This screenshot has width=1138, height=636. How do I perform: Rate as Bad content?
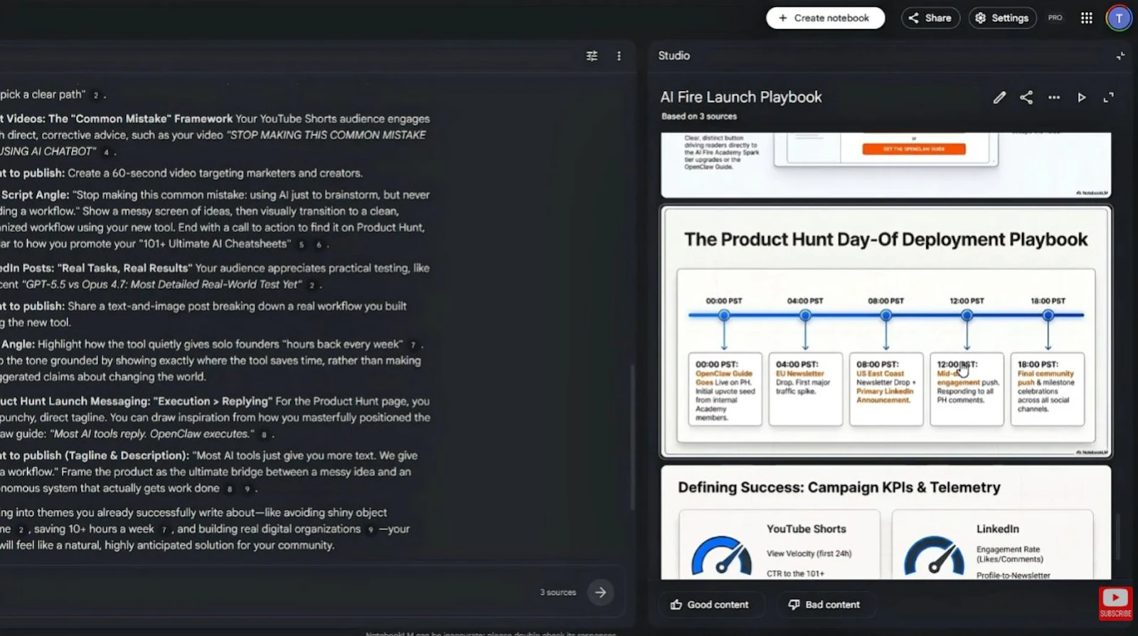coord(824,605)
